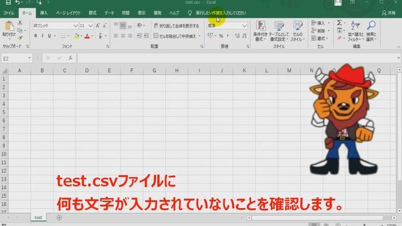Toggle middle vertical alignment
The height and width of the screenshot is (226, 402).
[123, 25]
